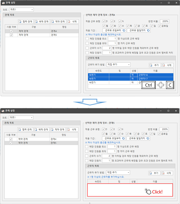
Task: Click 삭제 worker icon in 관계5 근무자 목록
Action: (163, 173)
